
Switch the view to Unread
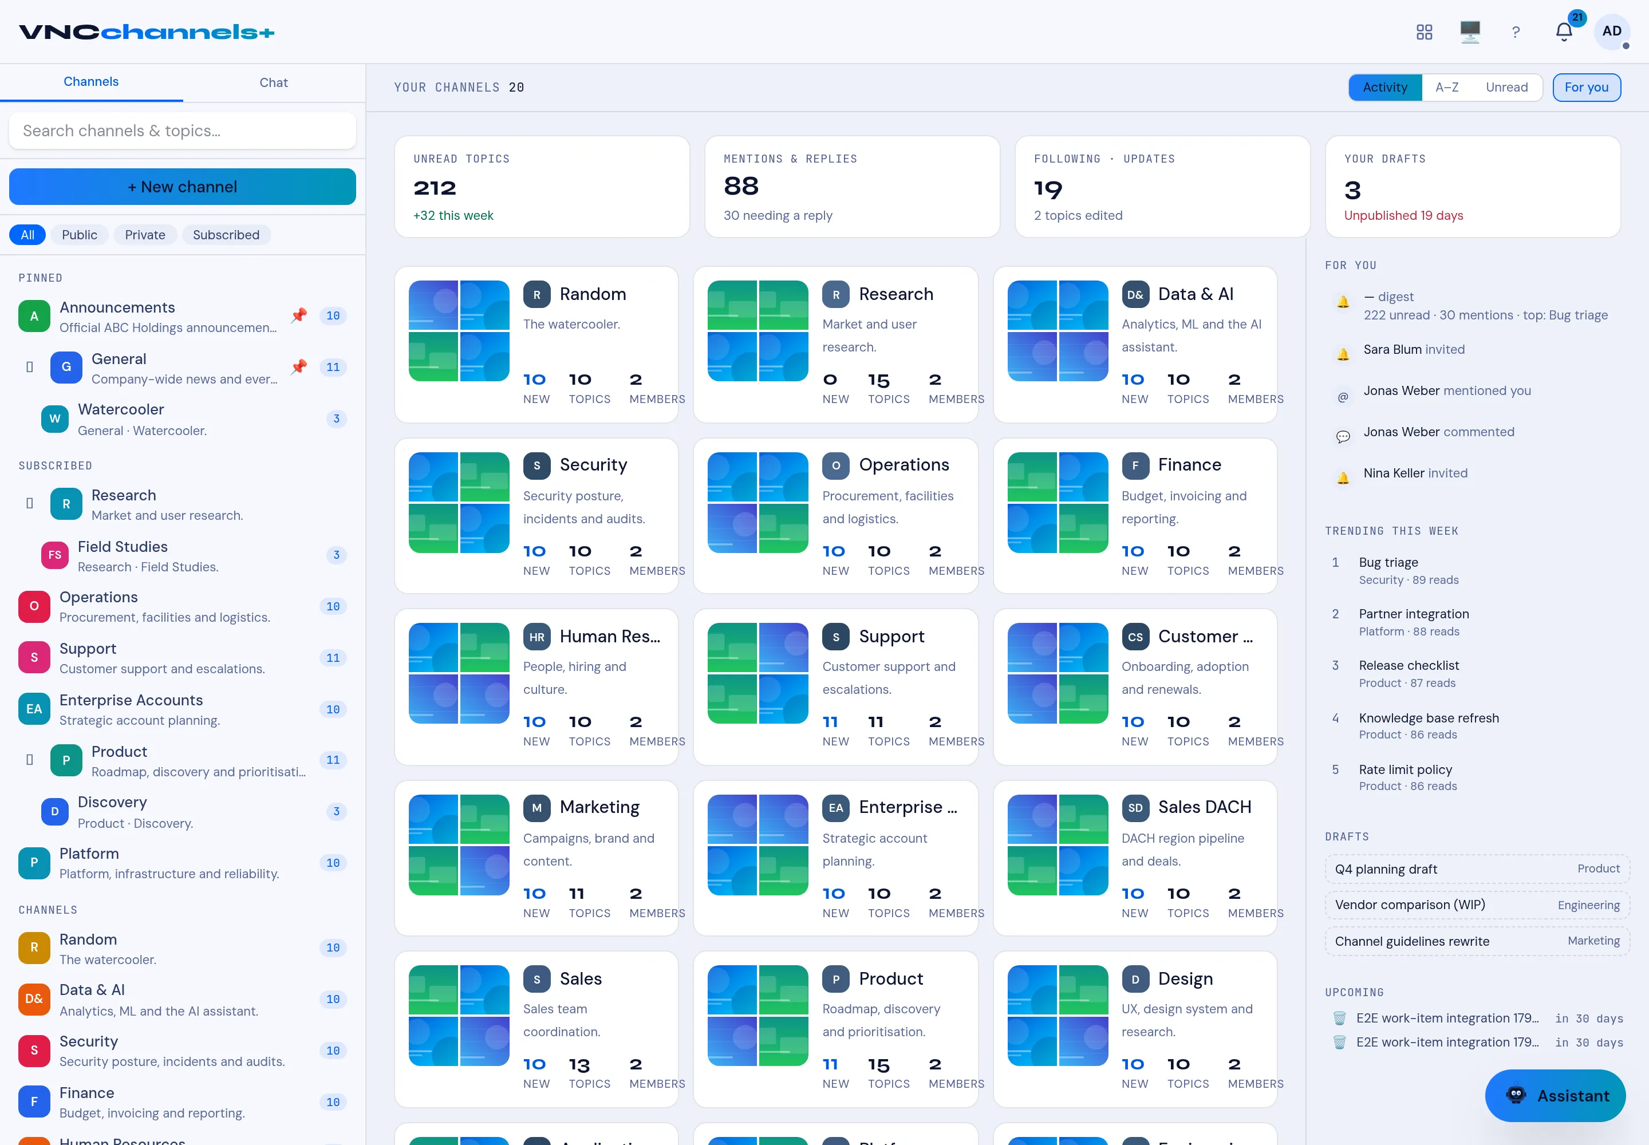pyautogui.click(x=1506, y=88)
